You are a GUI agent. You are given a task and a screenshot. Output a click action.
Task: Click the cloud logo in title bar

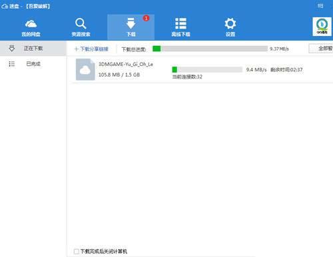point(5,6)
